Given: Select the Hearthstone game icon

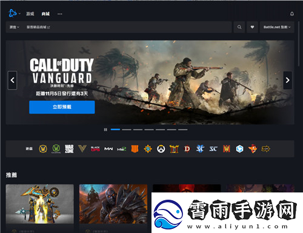Looking at the screenshot, I should coord(148,149).
